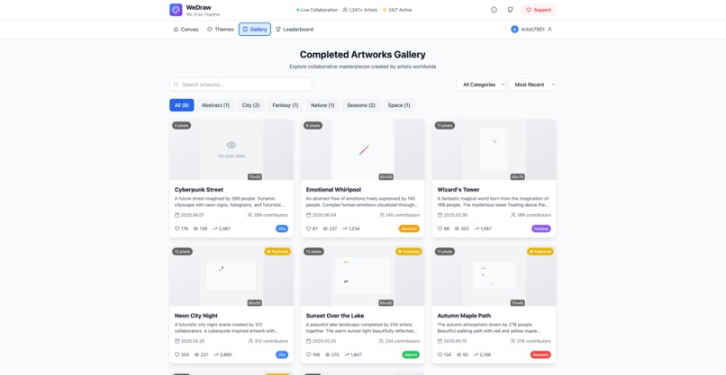Click the calendar icon next to 2025.05.20

coord(308,341)
